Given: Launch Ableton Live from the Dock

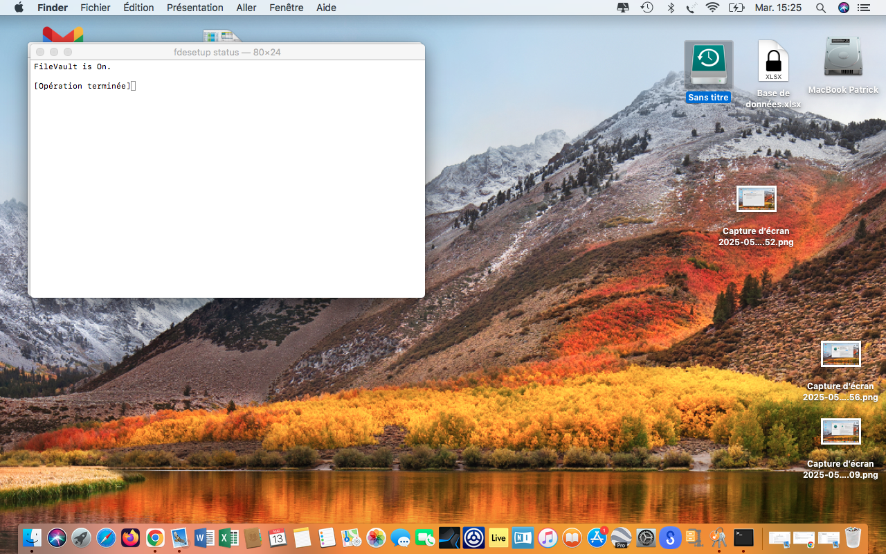Looking at the screenshot, I should [x=498, y=537].
